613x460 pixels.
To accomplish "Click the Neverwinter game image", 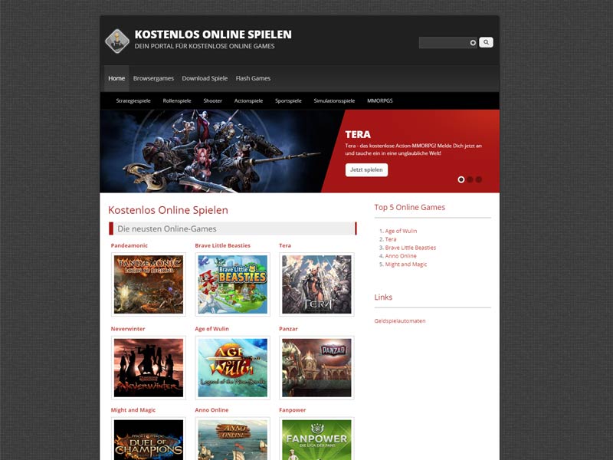I will pos(149,367).
